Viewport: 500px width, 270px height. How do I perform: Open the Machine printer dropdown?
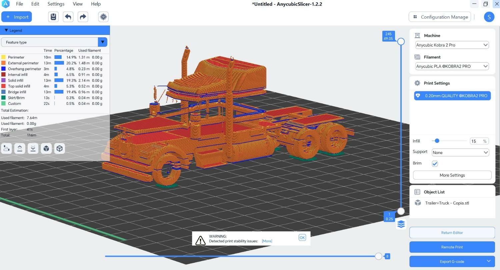click(452, 45)
